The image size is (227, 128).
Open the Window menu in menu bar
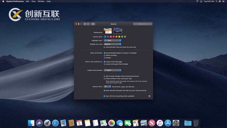[x=40, y=2]
